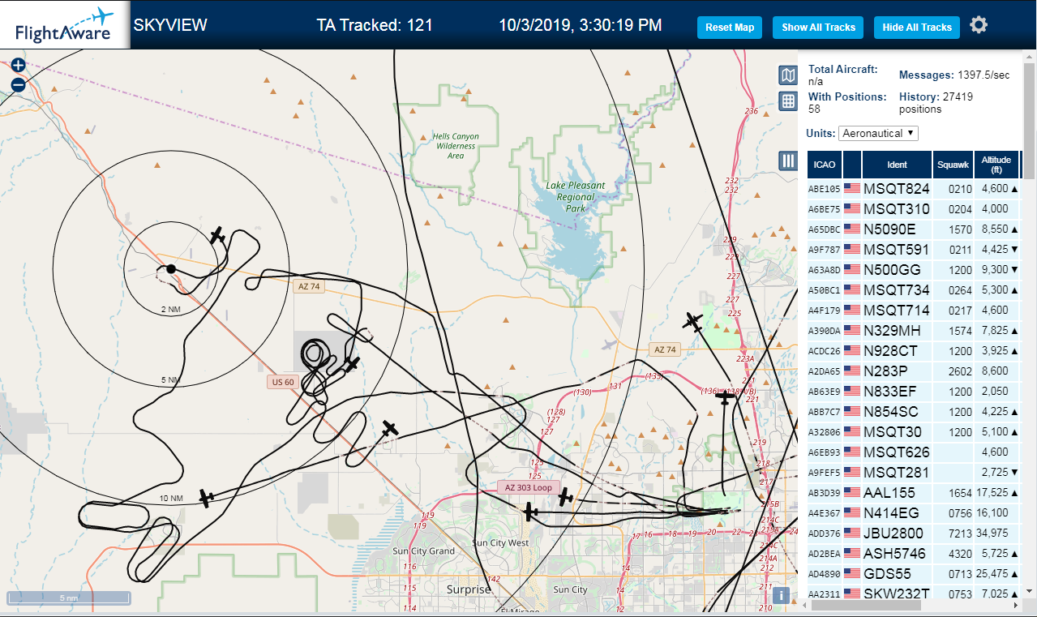
Task: Open the Units Aeronautical dropdown
Action: [x=878, y=133]
